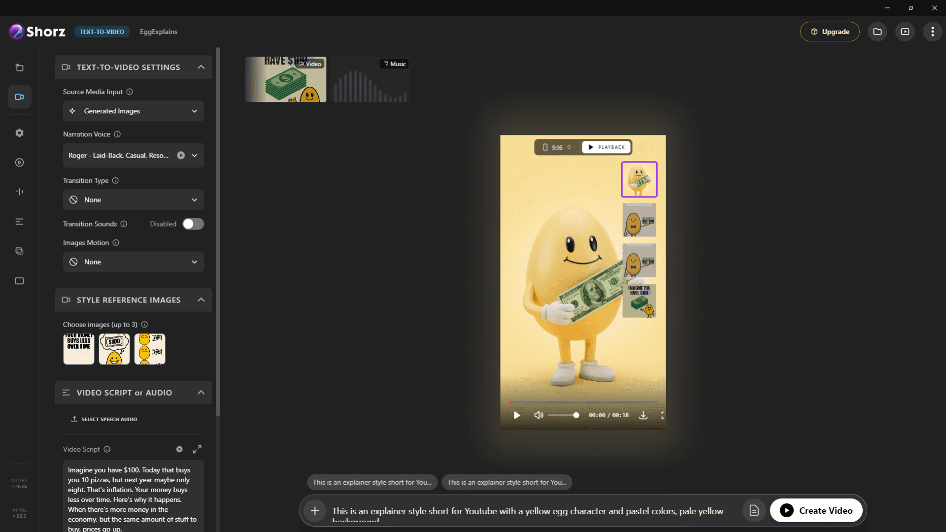
Task: Open the Source Media Input dropdown
Action: [x=134, y=111]
